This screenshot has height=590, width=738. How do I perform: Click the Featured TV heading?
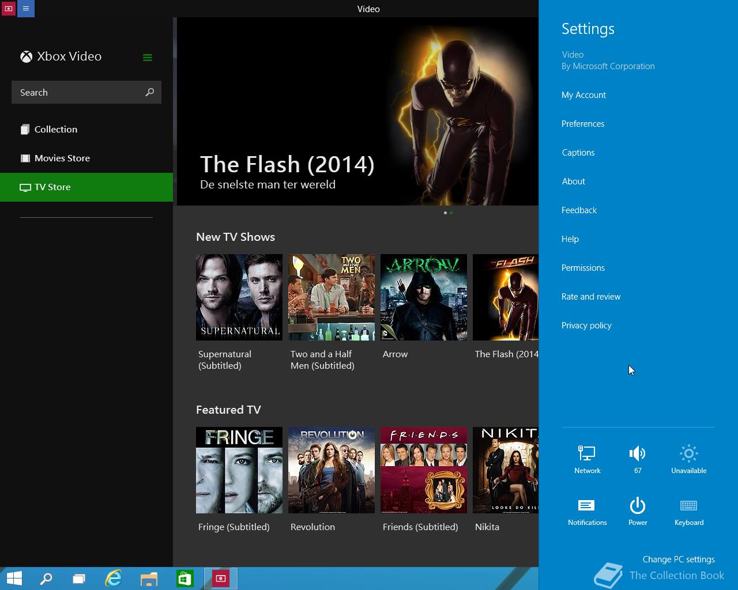point(228,410)
